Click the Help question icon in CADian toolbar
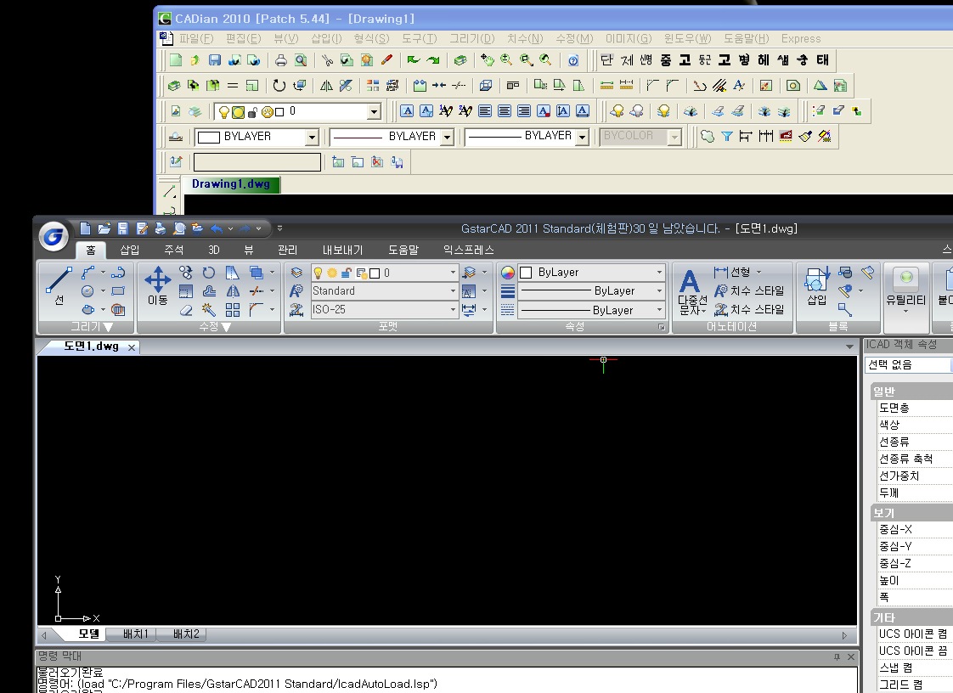Viewport: 953px width, 693px height. (573, 59)
